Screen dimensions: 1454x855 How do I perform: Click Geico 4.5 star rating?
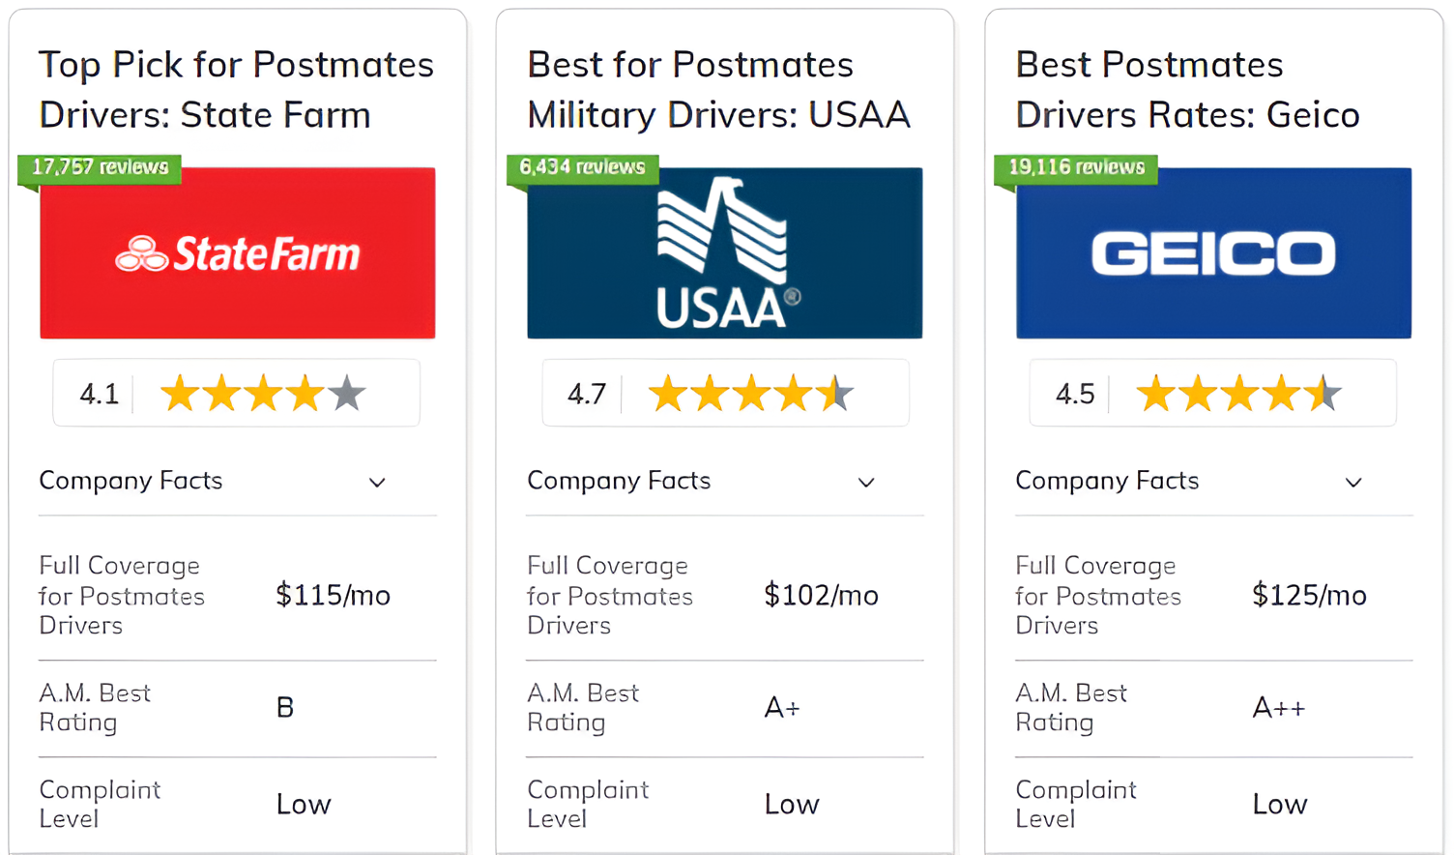1213,394
